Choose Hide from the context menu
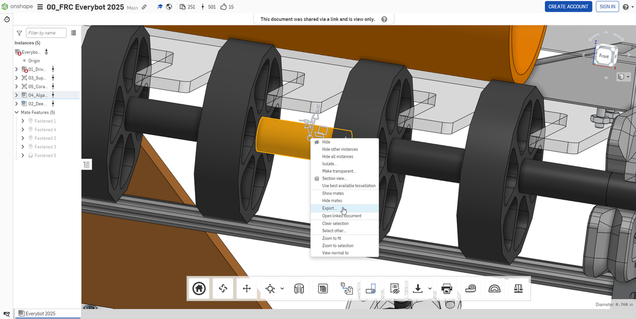This screenshot has width=636, height=319. coord(326,142)
